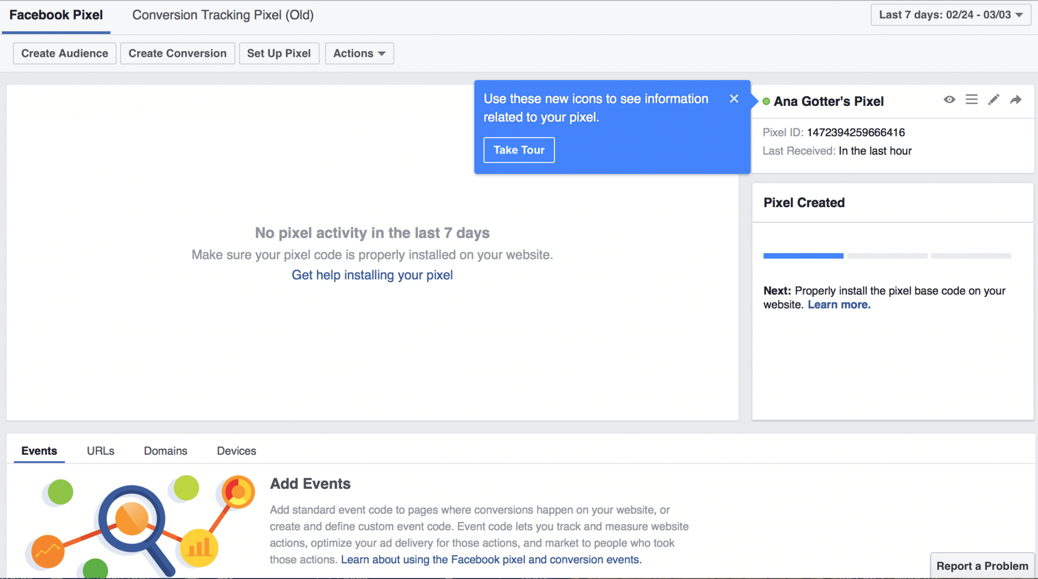
Task: Click the green status dot by pixel name
Action: click(x=766, y=101)
